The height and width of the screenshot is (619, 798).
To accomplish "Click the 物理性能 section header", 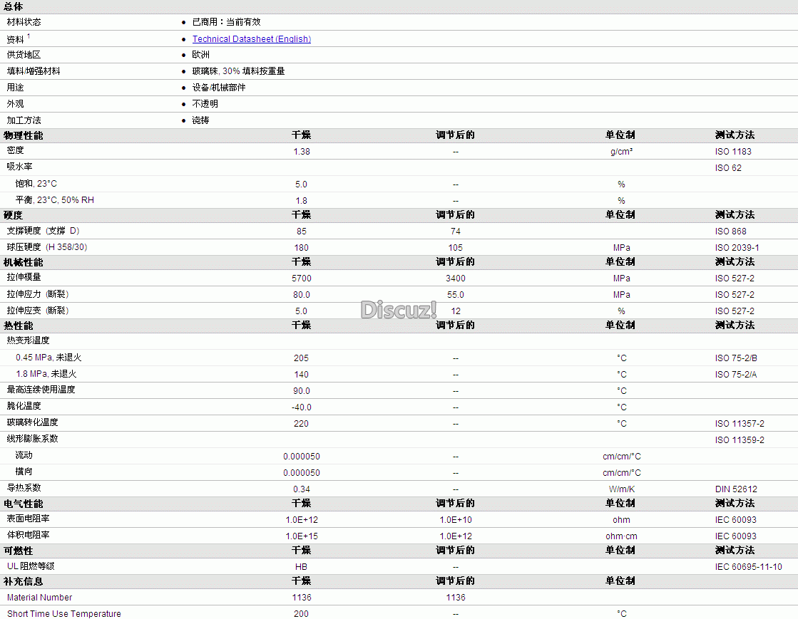I will (x=24, y=135).
